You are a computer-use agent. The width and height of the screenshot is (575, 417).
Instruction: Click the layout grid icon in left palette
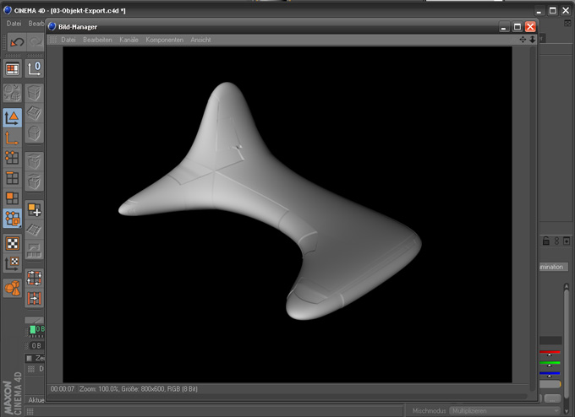point(12,69)
